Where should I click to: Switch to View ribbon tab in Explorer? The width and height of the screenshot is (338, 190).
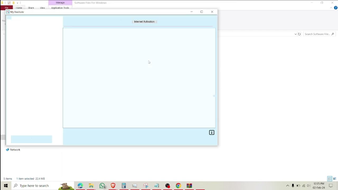[42, 8]
